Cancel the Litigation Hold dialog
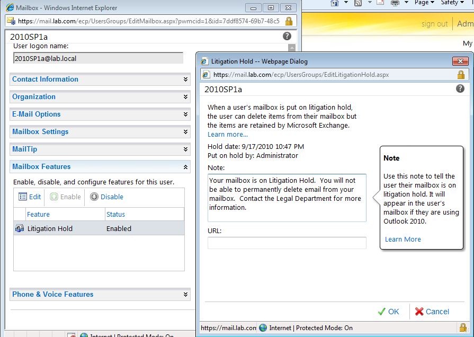The width and height of the screenshot is (474, 337). [x=432, y=312]
